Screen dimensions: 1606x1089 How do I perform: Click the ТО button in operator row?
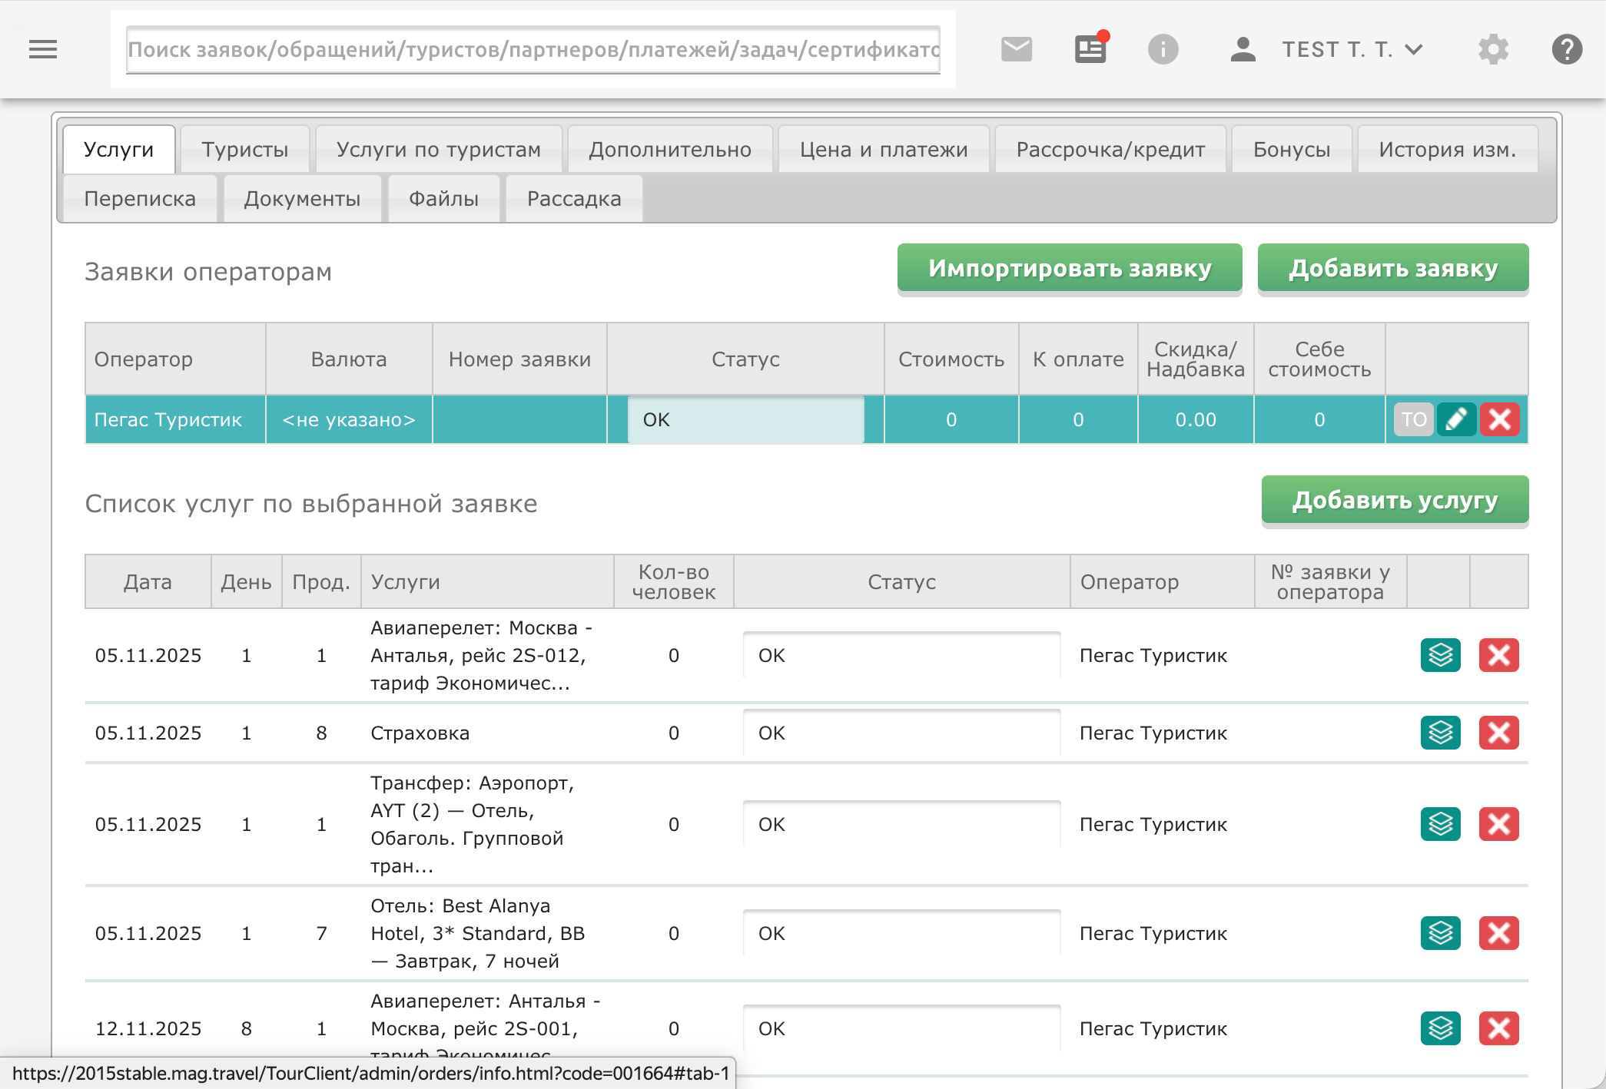(x=1413, y=420)
